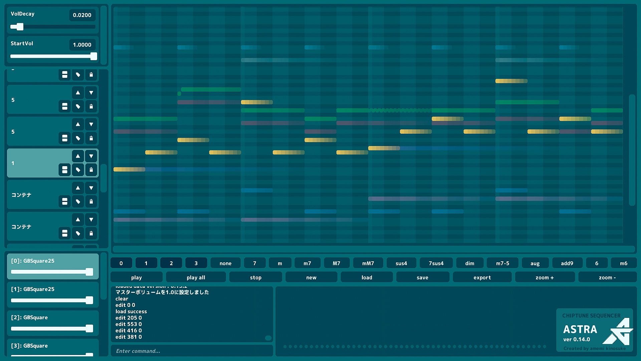Select the m7 chord option
Screen dimensions: 641x361
coord(307,263)
